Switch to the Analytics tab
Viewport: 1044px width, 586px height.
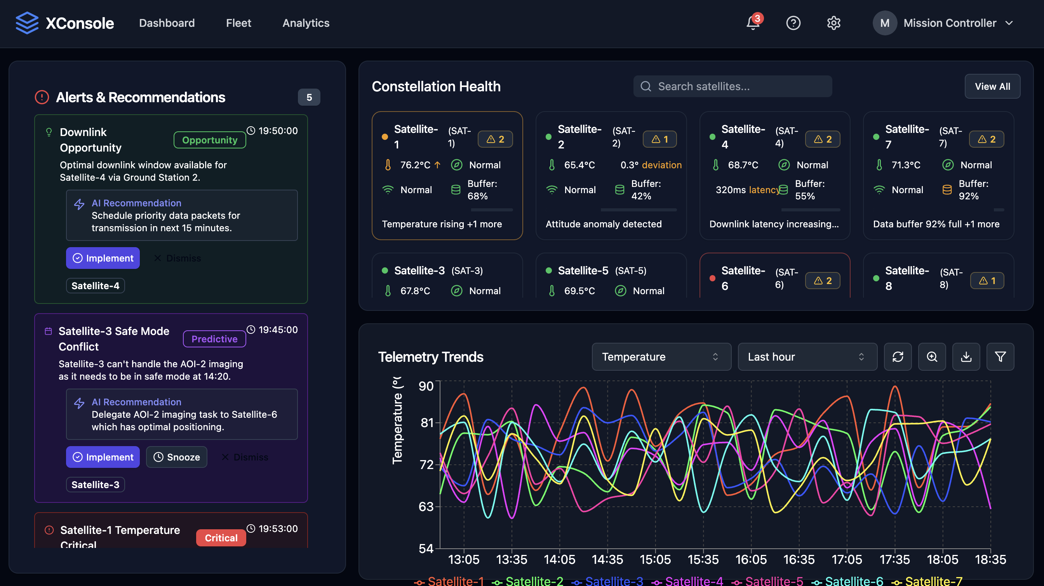[x=306, y=23]
